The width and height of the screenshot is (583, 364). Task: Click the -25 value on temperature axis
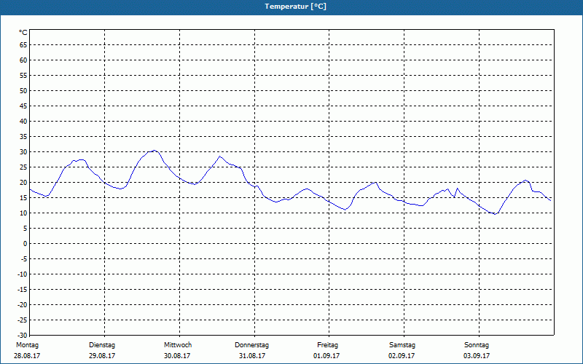coord(23,320)
